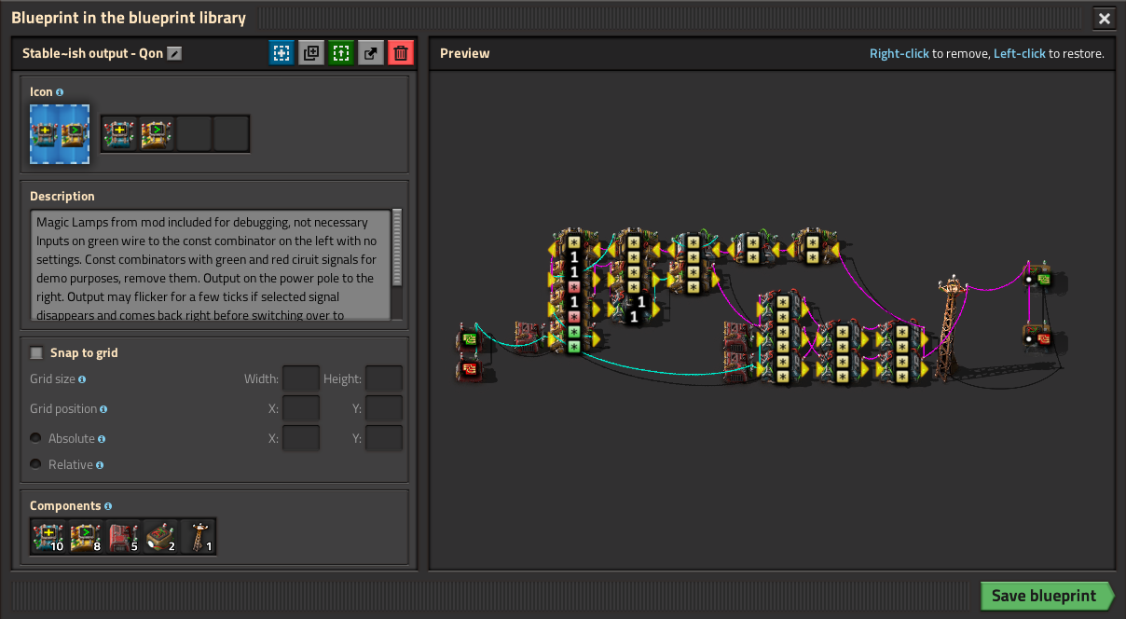Click the description text box scrollbar
This screenshot has height=619, width=1126.
coord(397,247)
